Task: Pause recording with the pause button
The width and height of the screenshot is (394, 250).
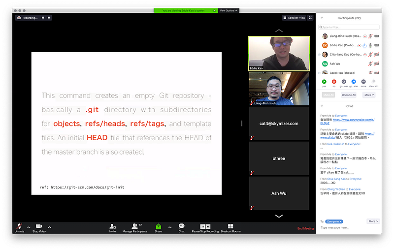Action: click(x=43, y=18)
